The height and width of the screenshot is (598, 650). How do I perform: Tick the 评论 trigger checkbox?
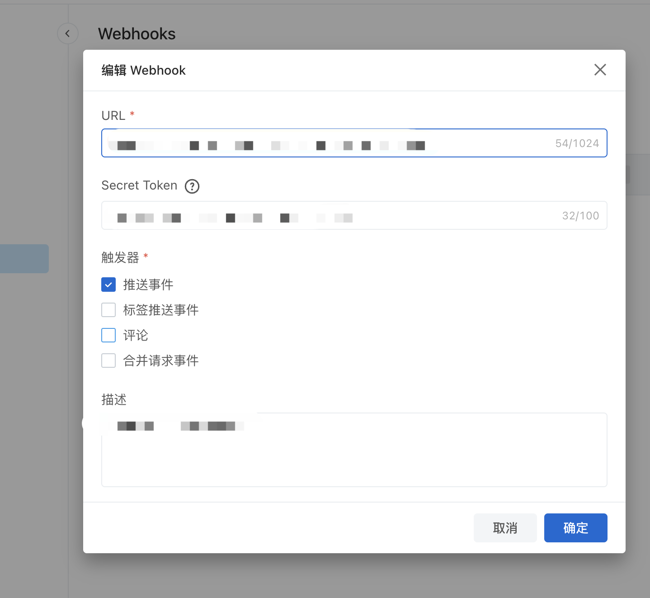108,335
